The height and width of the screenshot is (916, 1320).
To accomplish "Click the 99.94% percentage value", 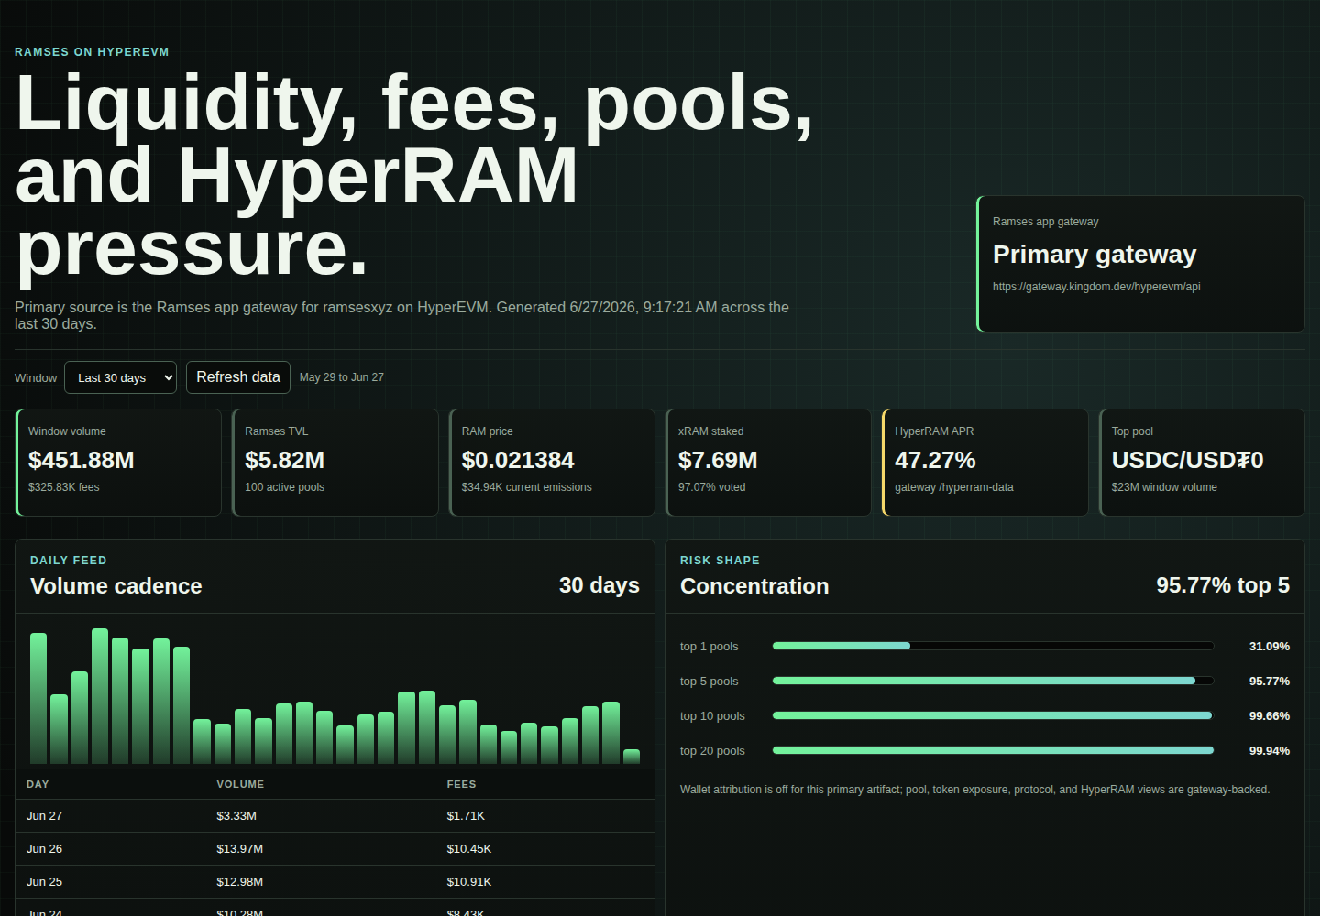I will click(1270, 751).
